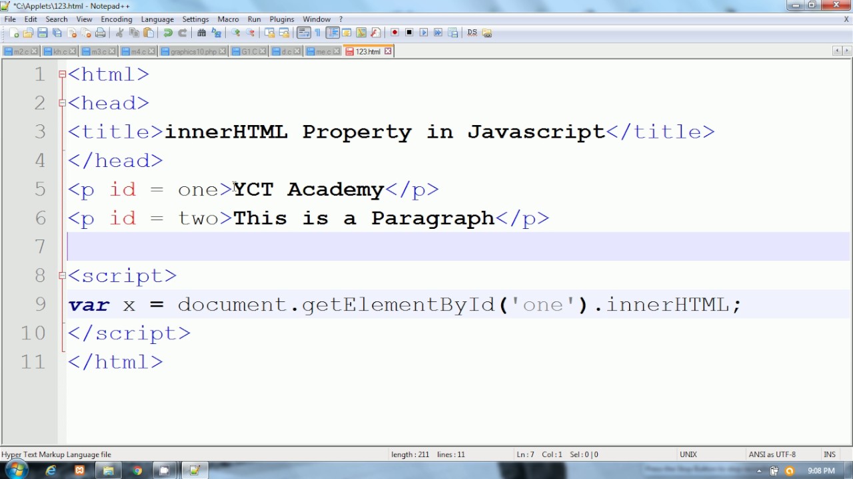Open the Run menu
This screenshot has width=853, height=479.
(x=254, y=19)
